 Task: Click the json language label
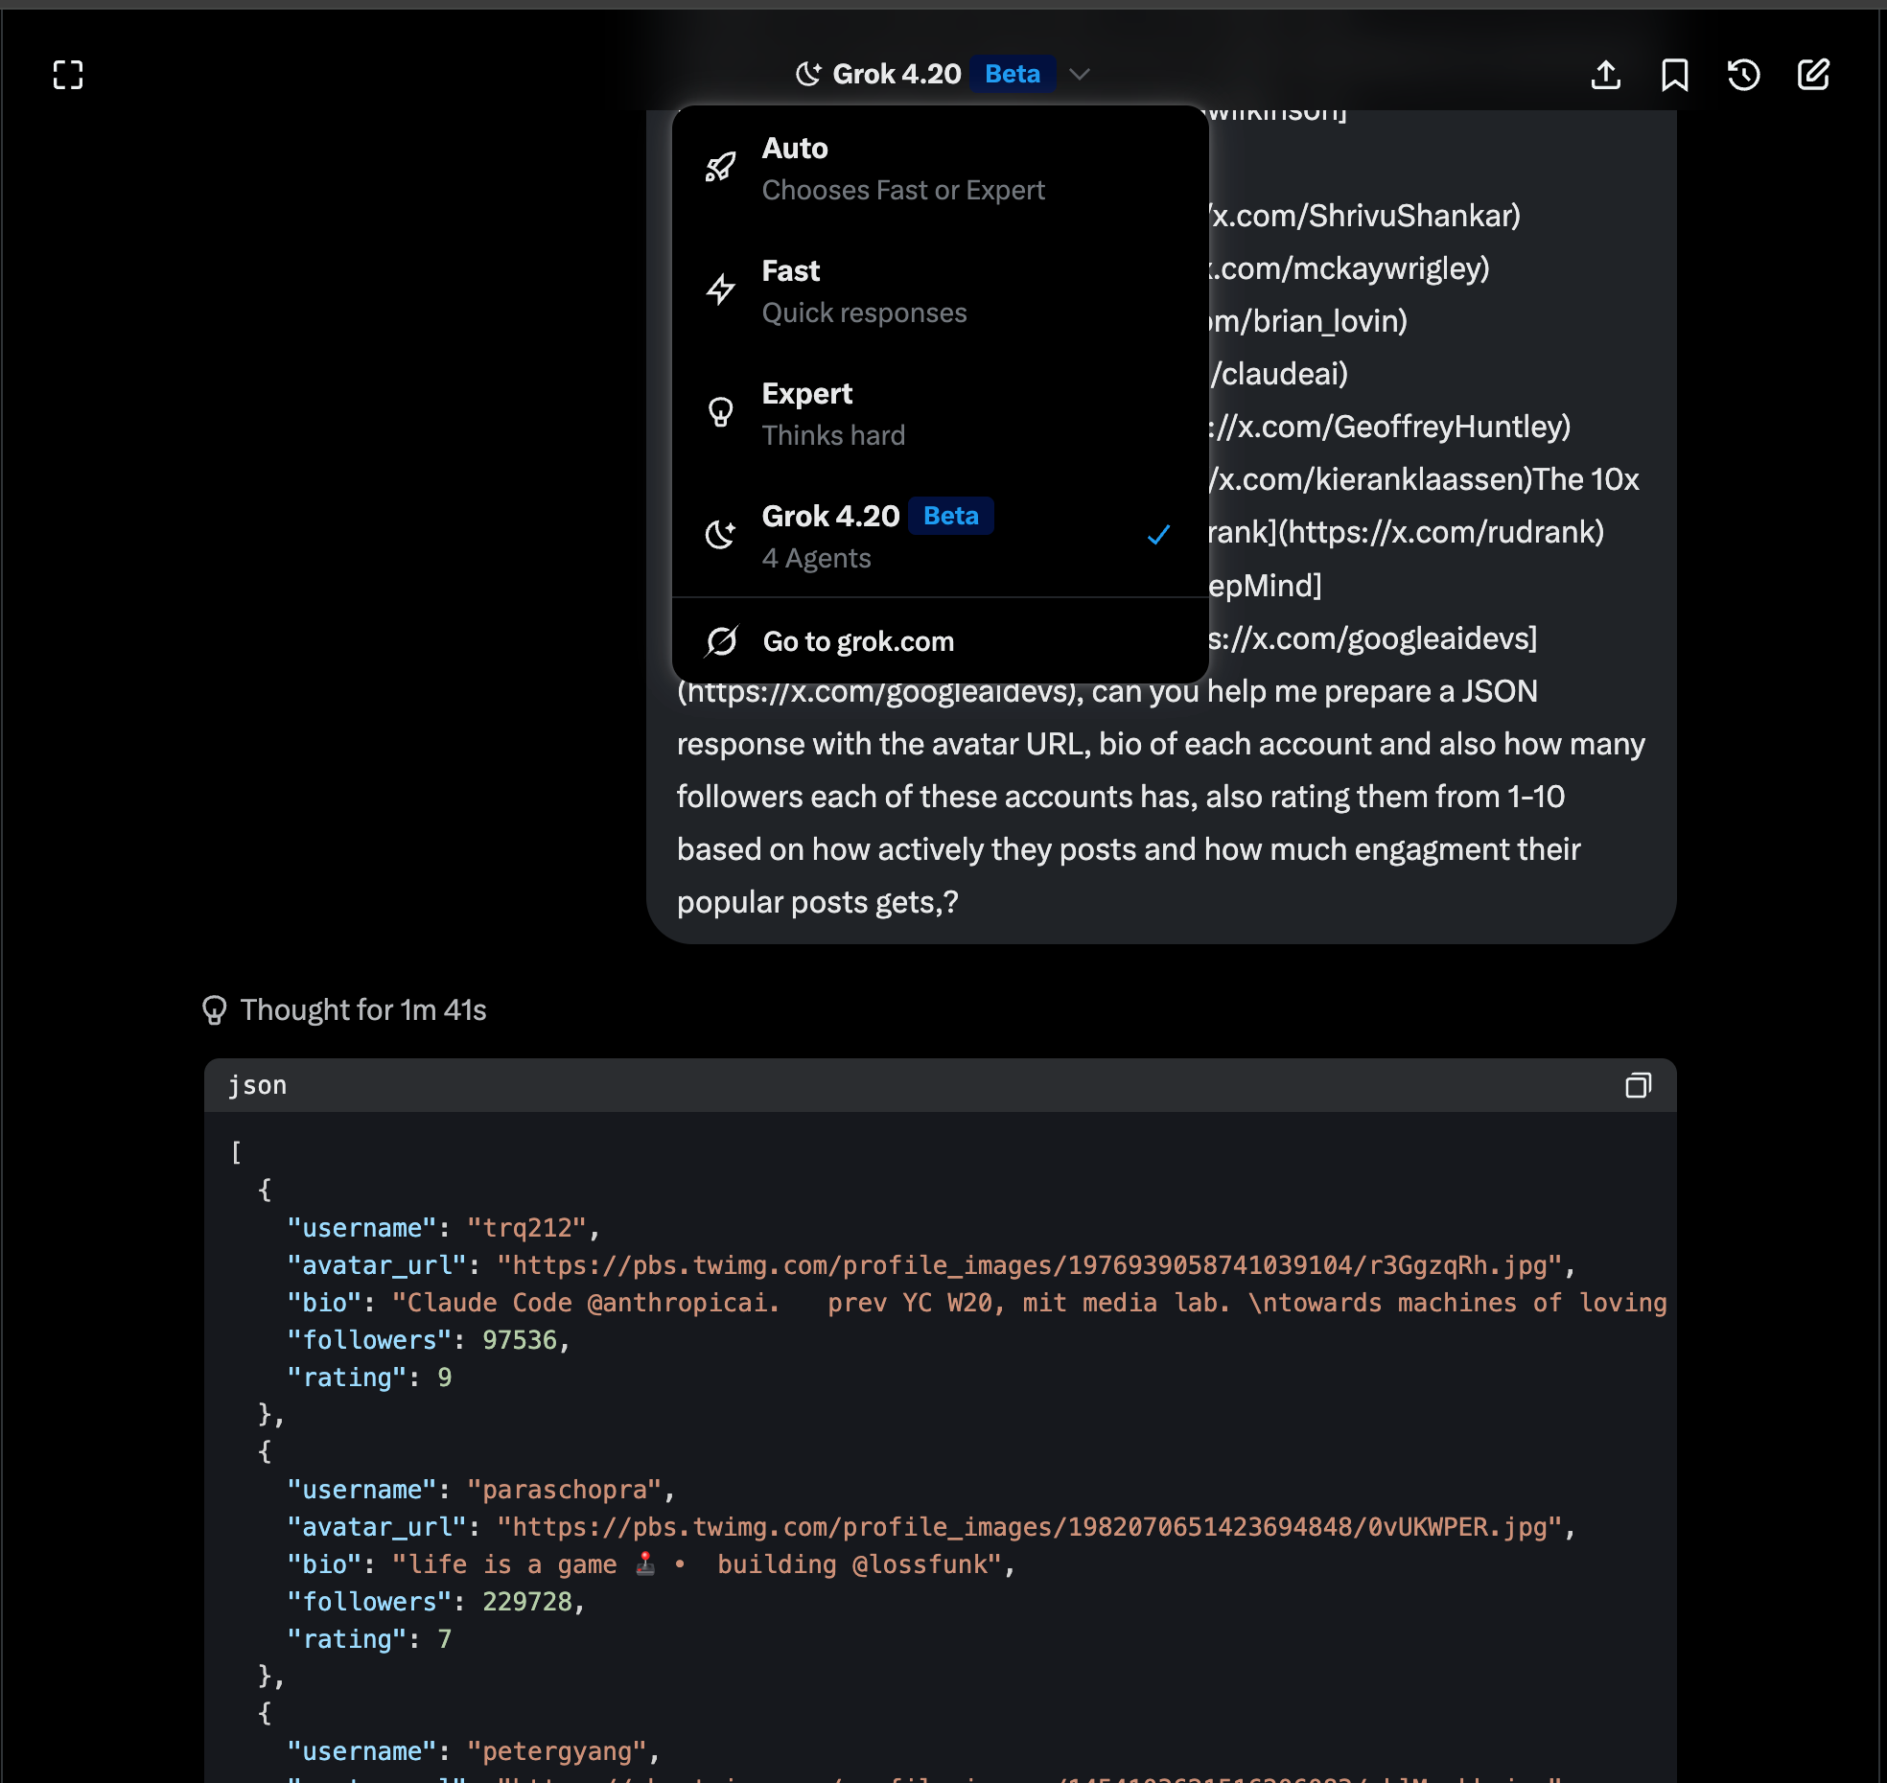coord(258,1085)
